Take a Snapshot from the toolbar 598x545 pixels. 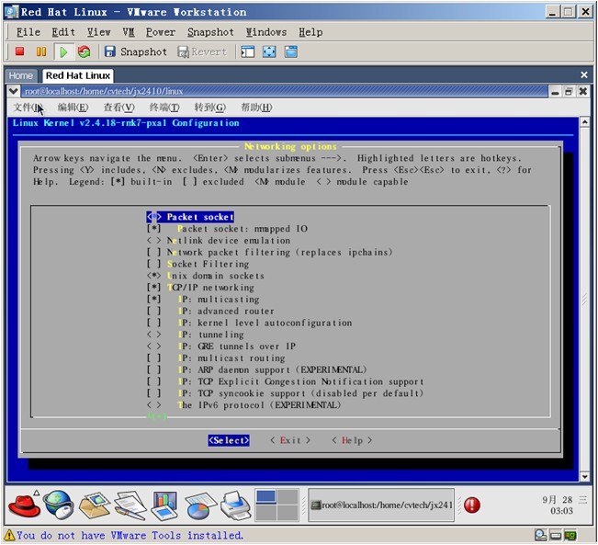click(135, 52)
